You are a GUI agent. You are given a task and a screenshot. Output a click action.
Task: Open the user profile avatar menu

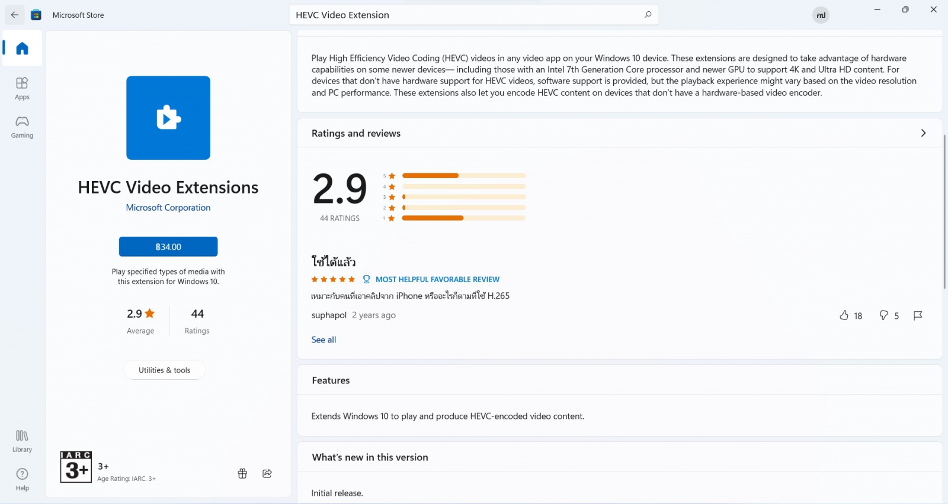click(821, 15)
